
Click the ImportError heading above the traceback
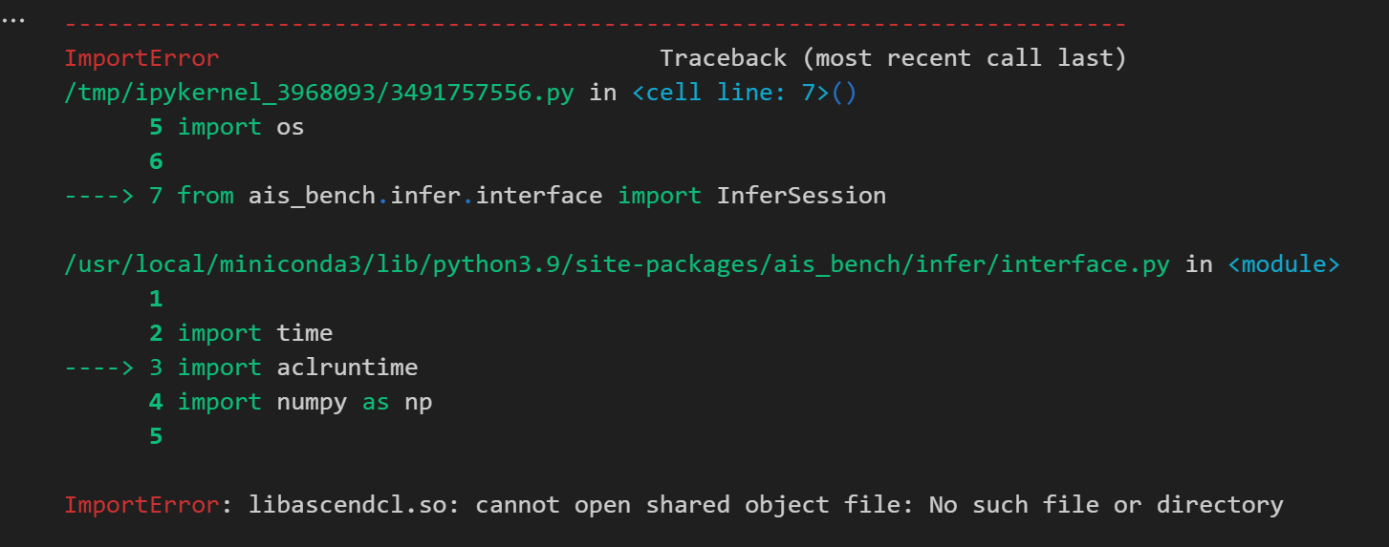pos(141,58)
